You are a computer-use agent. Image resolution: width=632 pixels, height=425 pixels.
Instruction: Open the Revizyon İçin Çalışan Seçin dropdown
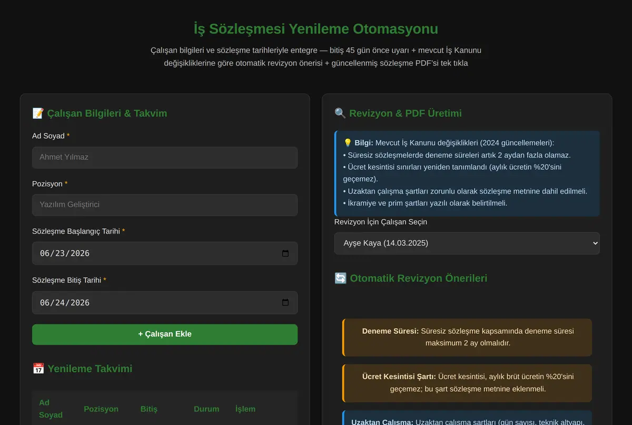pos(467,243)
